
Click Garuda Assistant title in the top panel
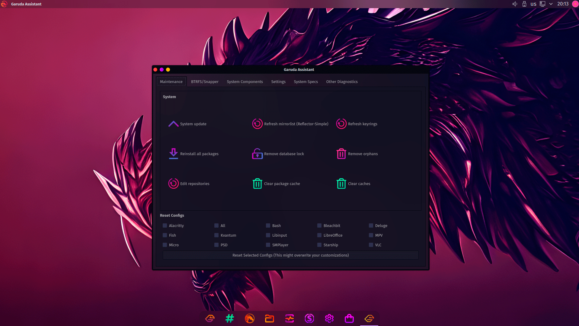pos(26,4)
